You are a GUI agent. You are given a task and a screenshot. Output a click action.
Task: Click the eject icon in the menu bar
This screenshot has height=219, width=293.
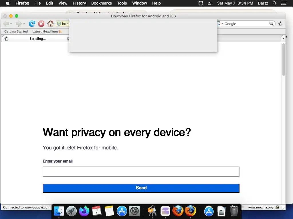click(209, 3)
